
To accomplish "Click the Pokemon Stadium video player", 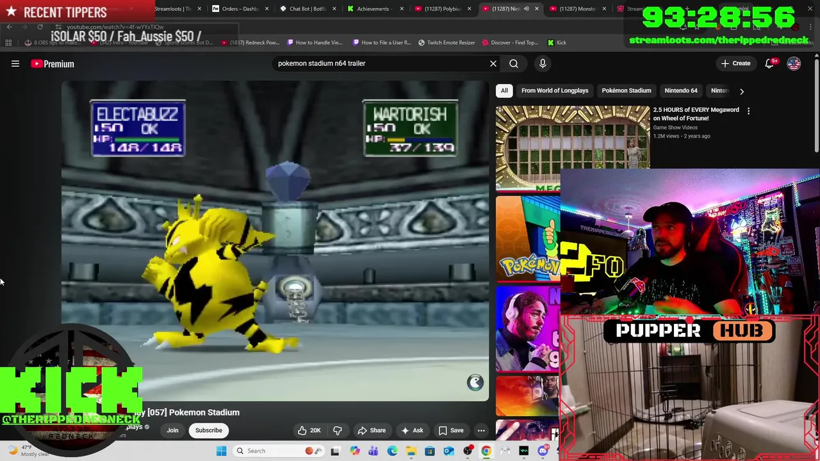I will coord(275,241).
